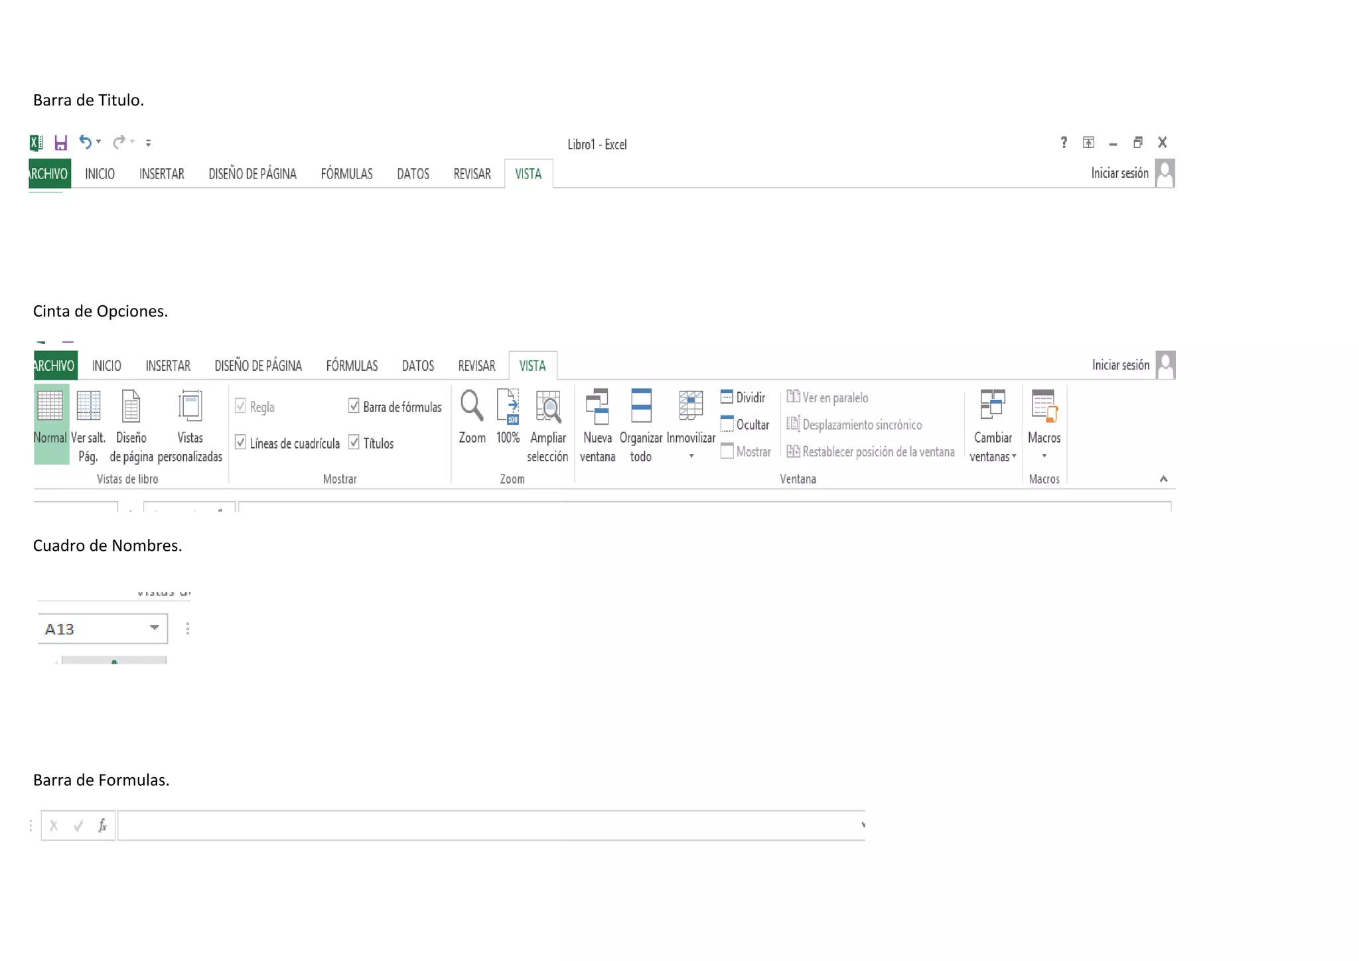Toggle the Títulos checkbox

tap(354, 442)
